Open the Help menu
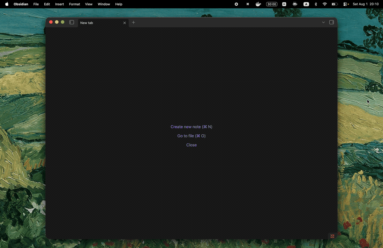The image size is (383, 248). pos(119,4)
